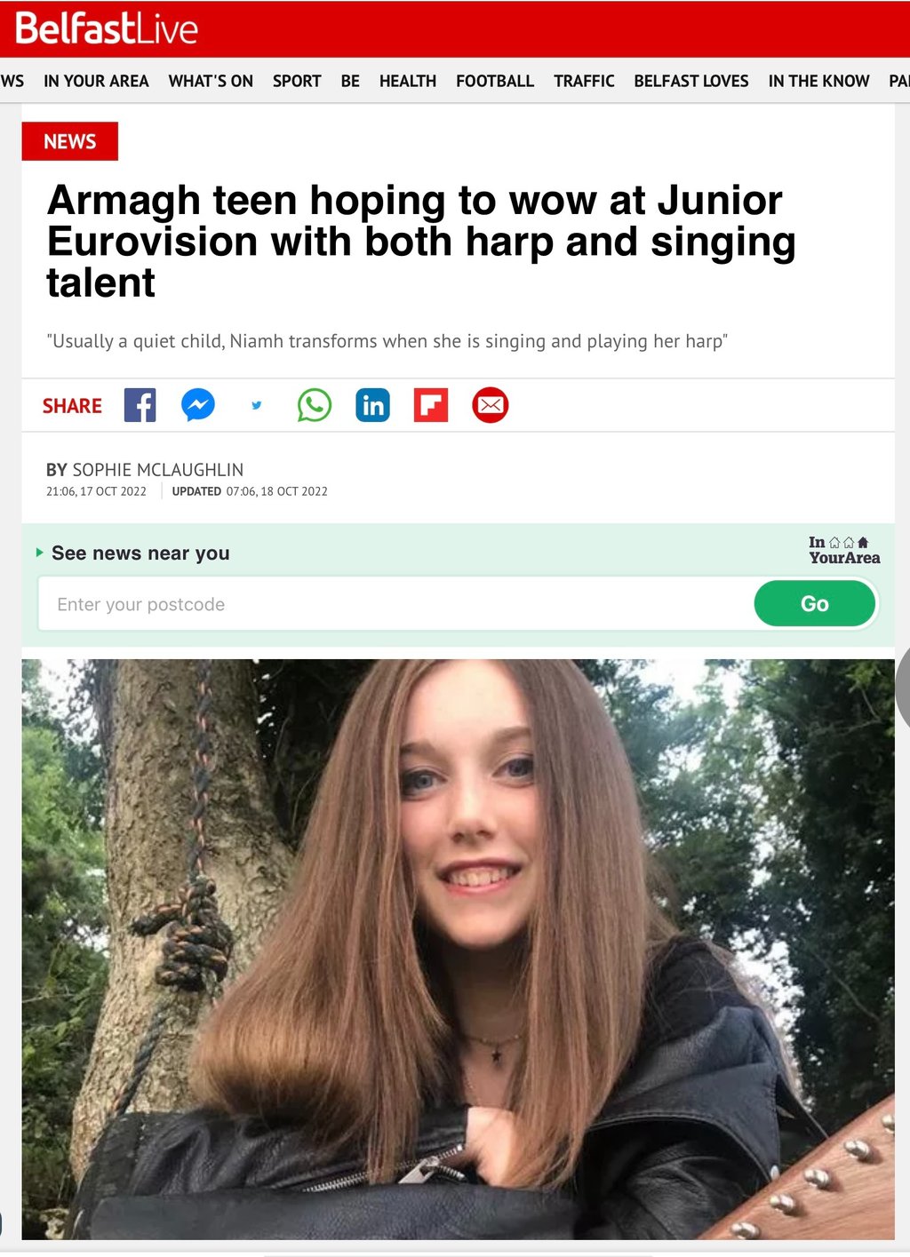Click the InYourArea logo
The height and width of the screenshot is (1257, 910).
[844, 550]
